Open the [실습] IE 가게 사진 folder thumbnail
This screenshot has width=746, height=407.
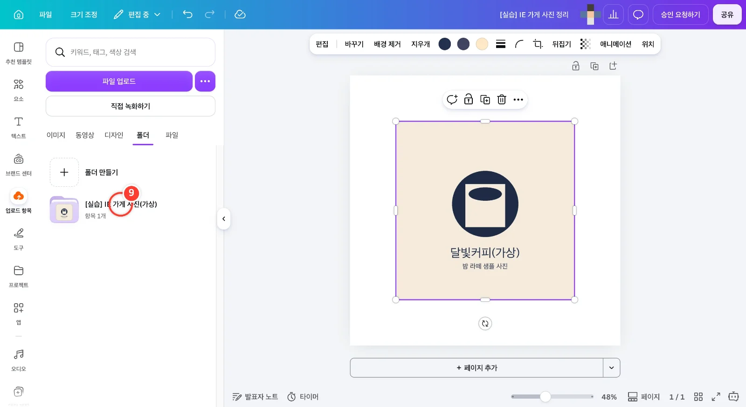tap(64, 210)
